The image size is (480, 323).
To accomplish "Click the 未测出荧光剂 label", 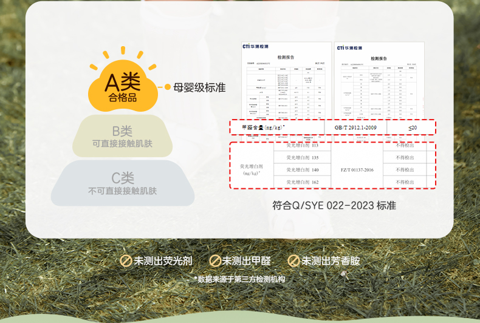I will click(x=163, y=261).
